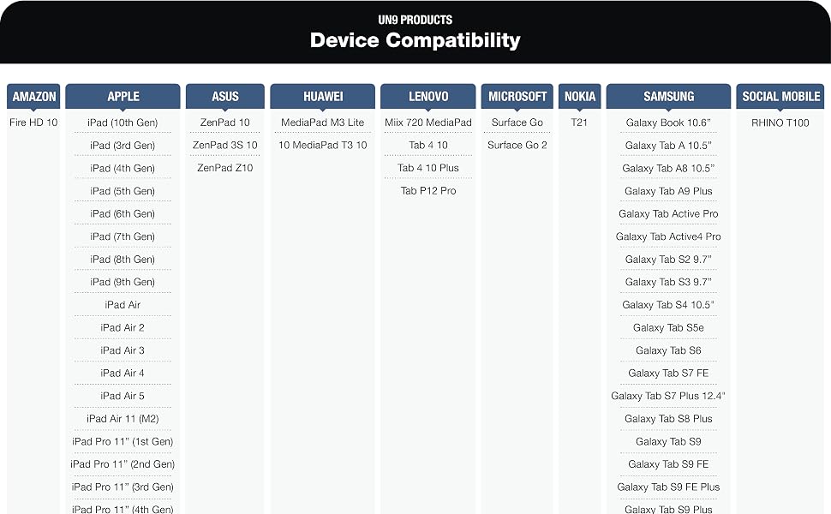Click Surface Go 2 entry
Image resolution: width=831 pixels, height=514 pixels.
tap(517, 145)
